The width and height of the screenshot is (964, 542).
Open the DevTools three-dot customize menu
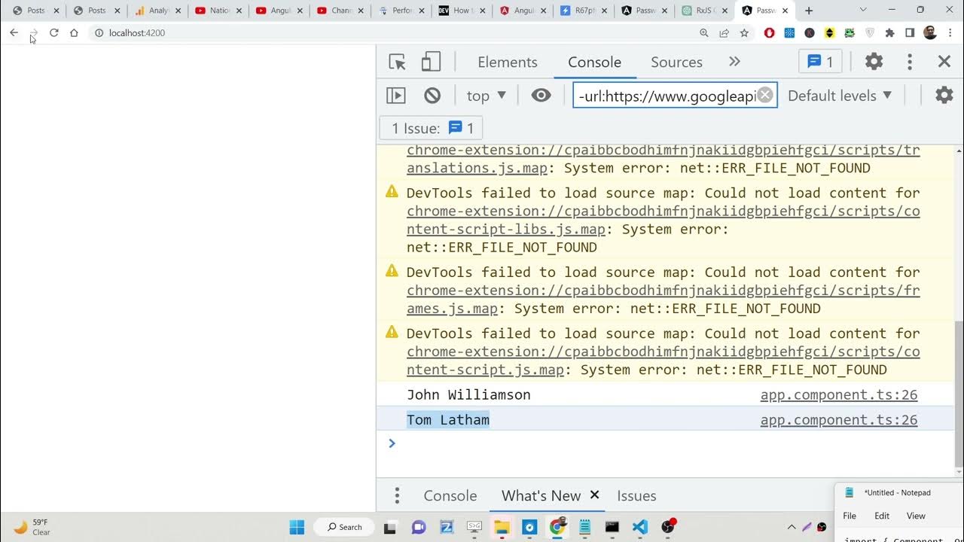point(910,62)
